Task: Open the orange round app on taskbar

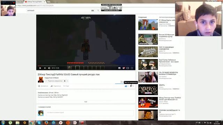Action: point(68,123)
